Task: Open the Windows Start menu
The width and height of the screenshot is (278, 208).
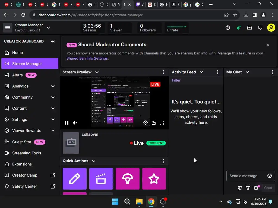Action: tap(115, 201)
